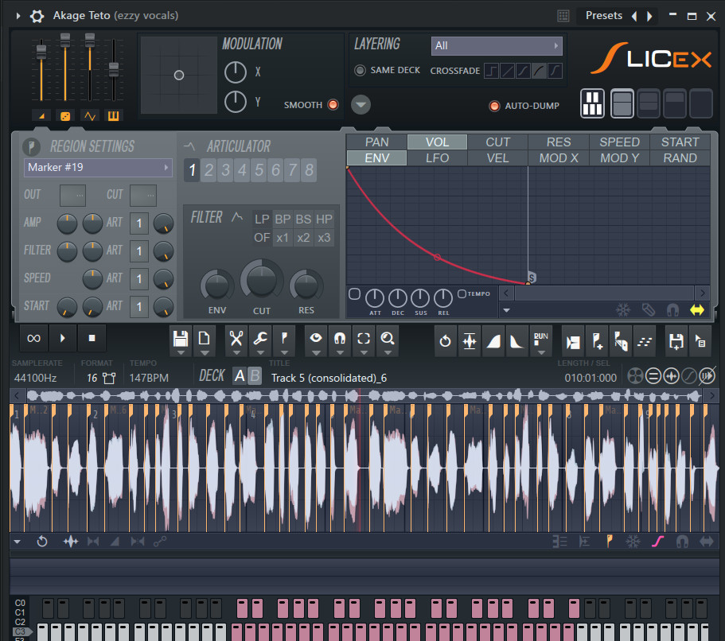Image resolution: width=725 pixels, height=641 pixels.
Task: Select the PAN envelope tab
Action: click(x=376, y=142)
